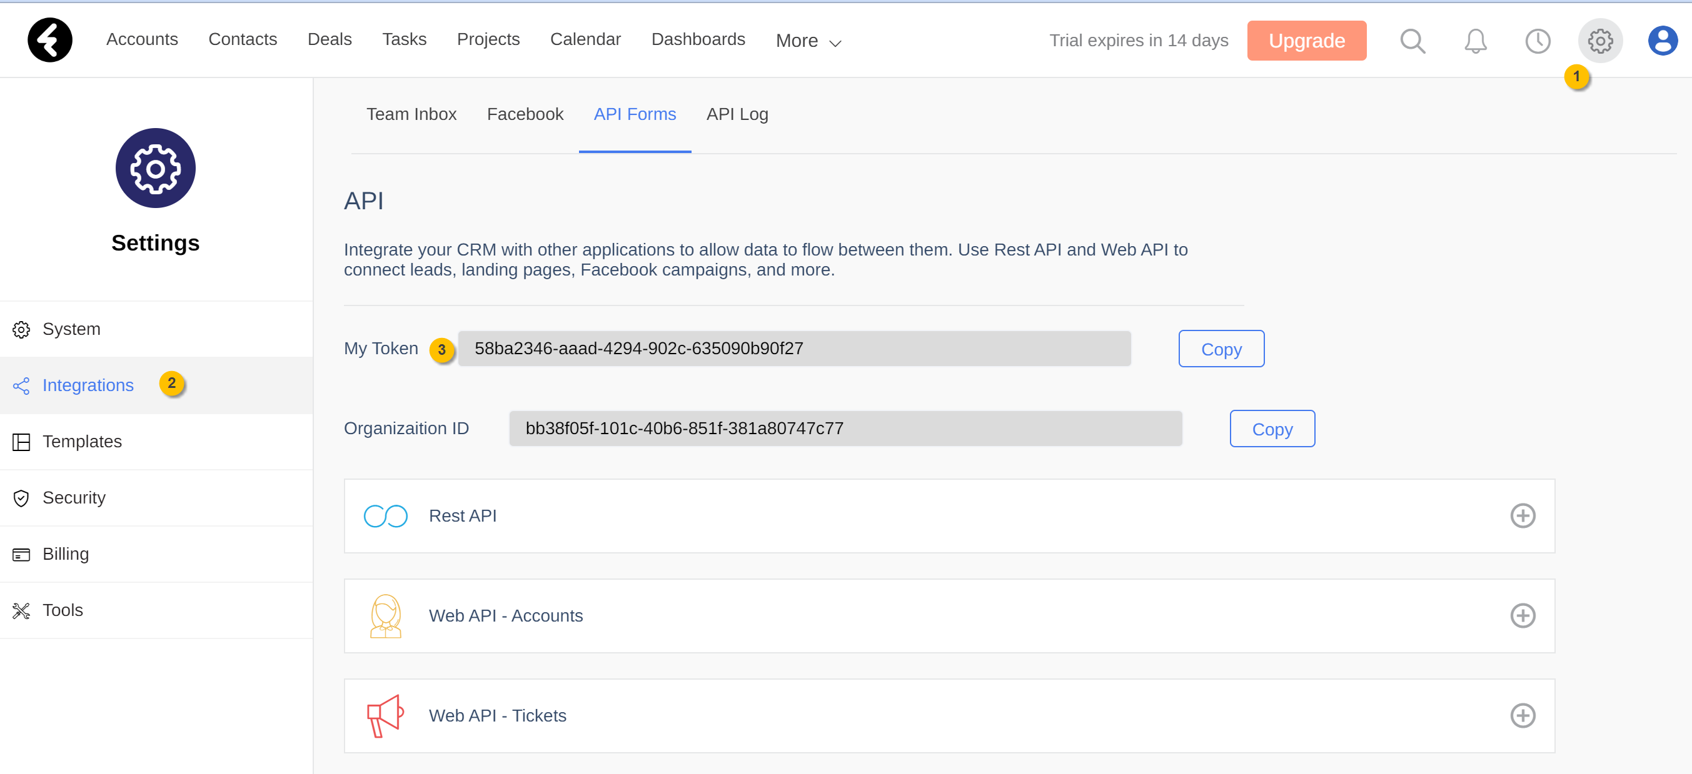Click the Web API Tickets megaphone icon
Image resolution: width=1692 pixels, height=774 pixels.
pos(385,715)
